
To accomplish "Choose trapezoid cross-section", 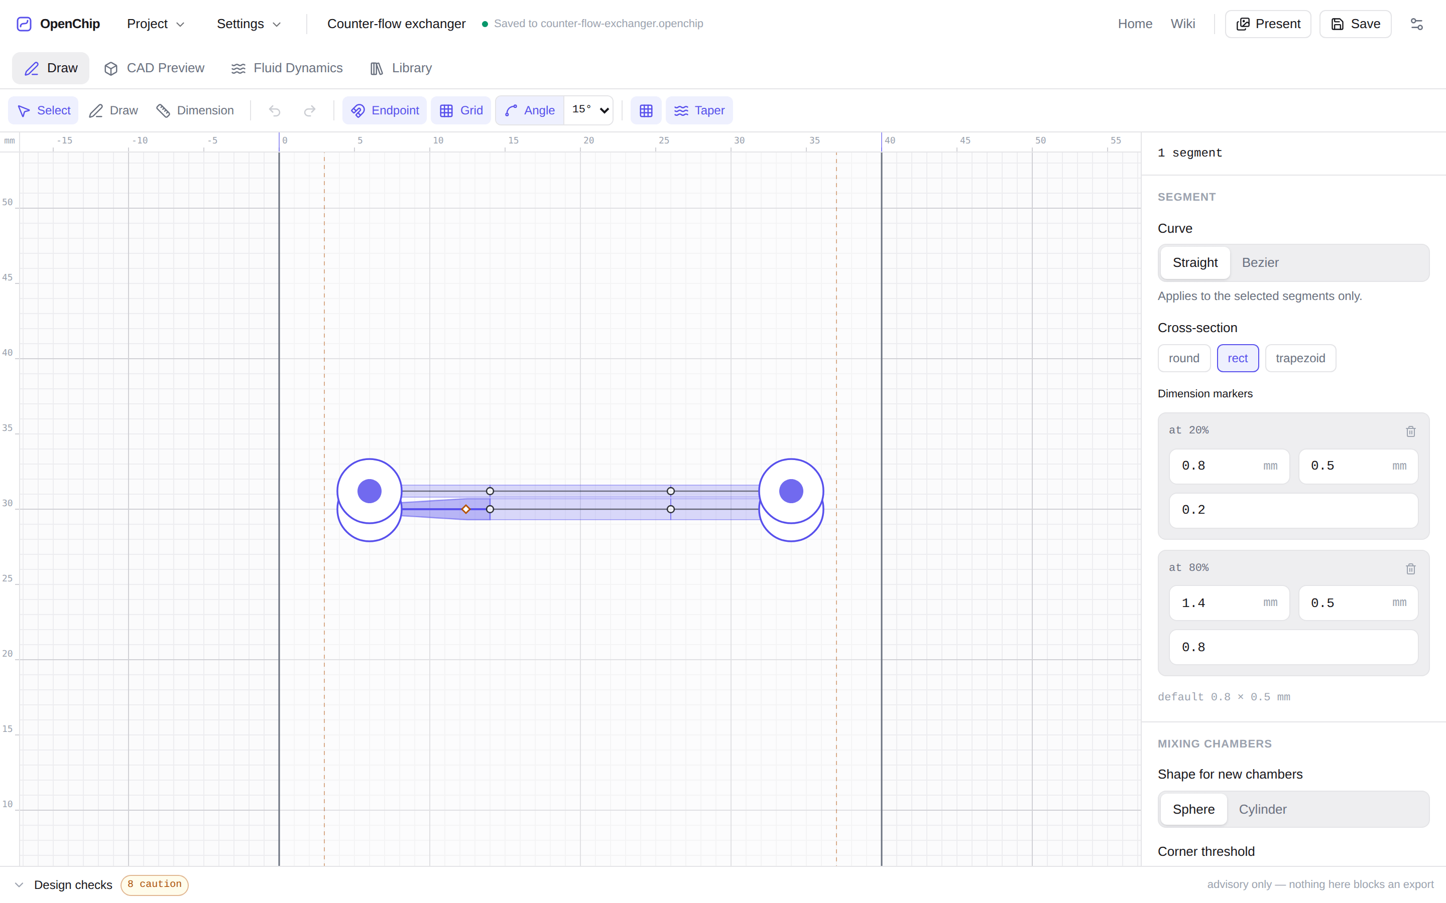I will tap(1300, 358).
